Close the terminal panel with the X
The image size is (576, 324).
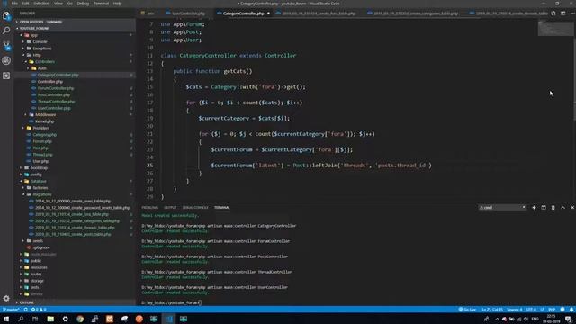click(x=572, y=208)
